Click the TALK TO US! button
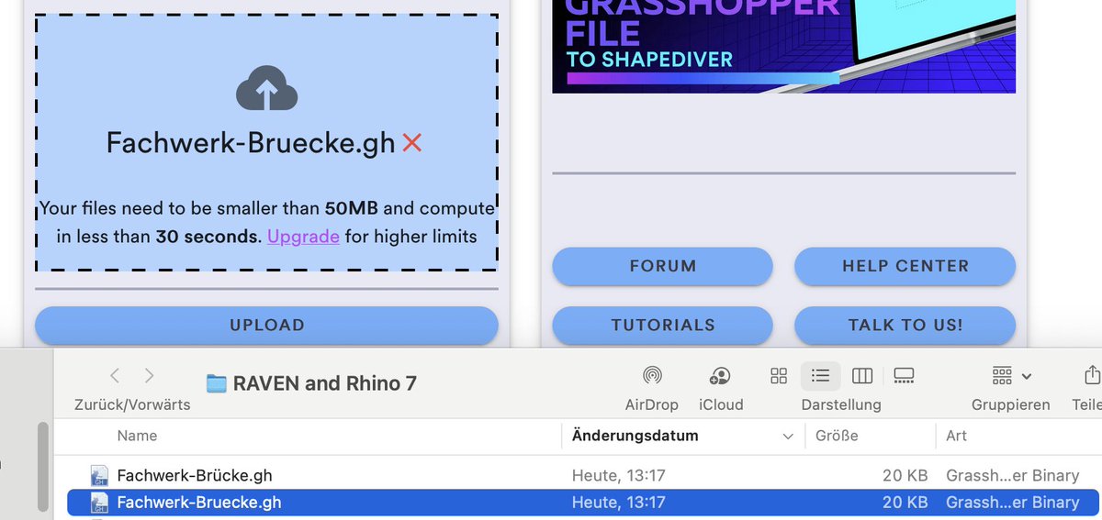 905,325
